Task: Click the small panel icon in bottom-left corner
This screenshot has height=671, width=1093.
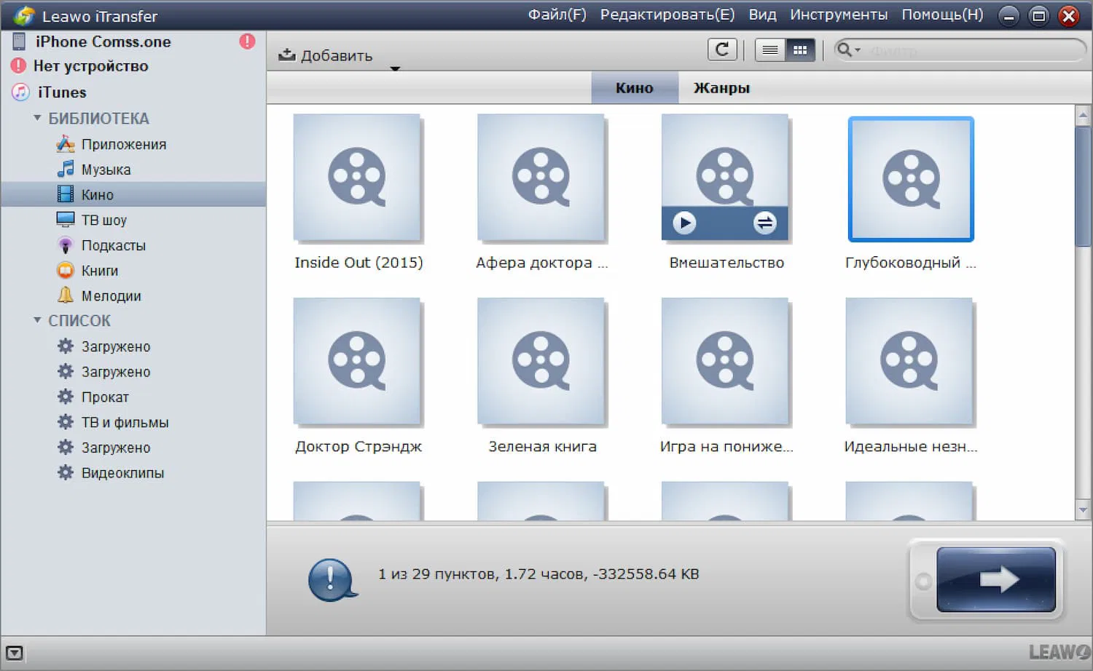Action: (x=15, y=654)
